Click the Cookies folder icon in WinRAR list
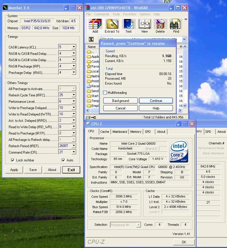This screenshot has height=248, width=227. pyautogui.click(x=89, y=61)
